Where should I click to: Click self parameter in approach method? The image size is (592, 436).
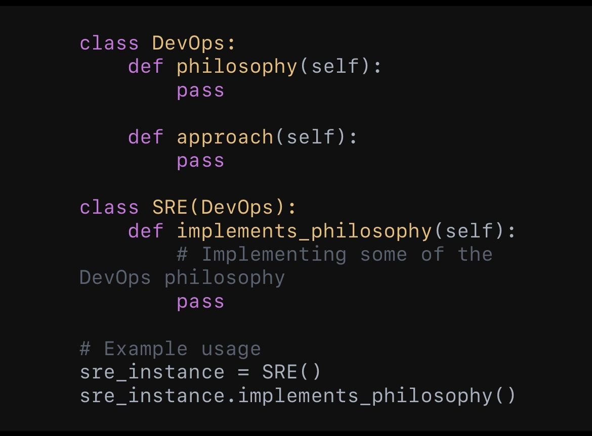click(311, 137)
